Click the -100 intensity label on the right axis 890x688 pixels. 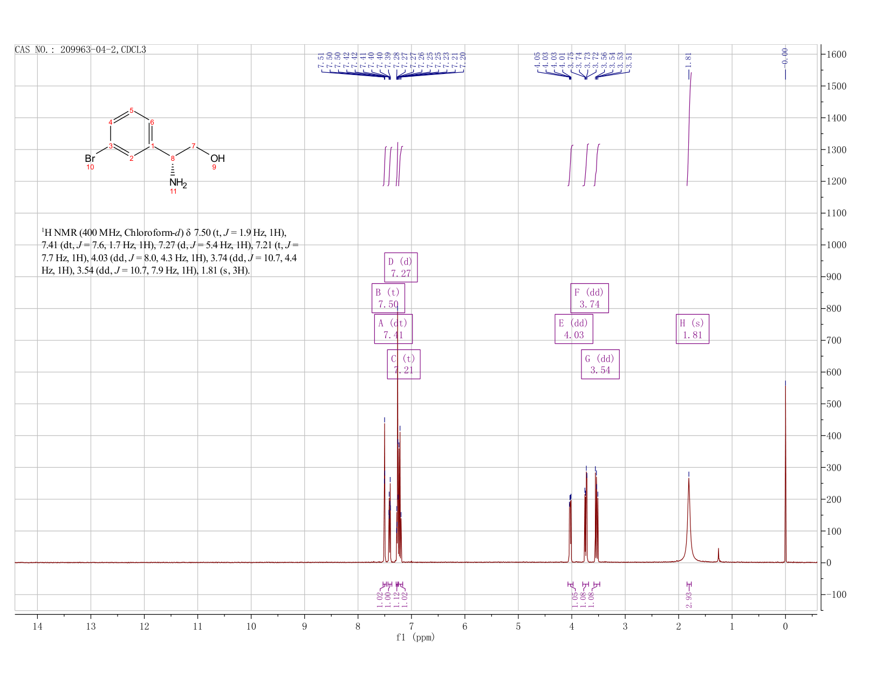click(836, 594)
